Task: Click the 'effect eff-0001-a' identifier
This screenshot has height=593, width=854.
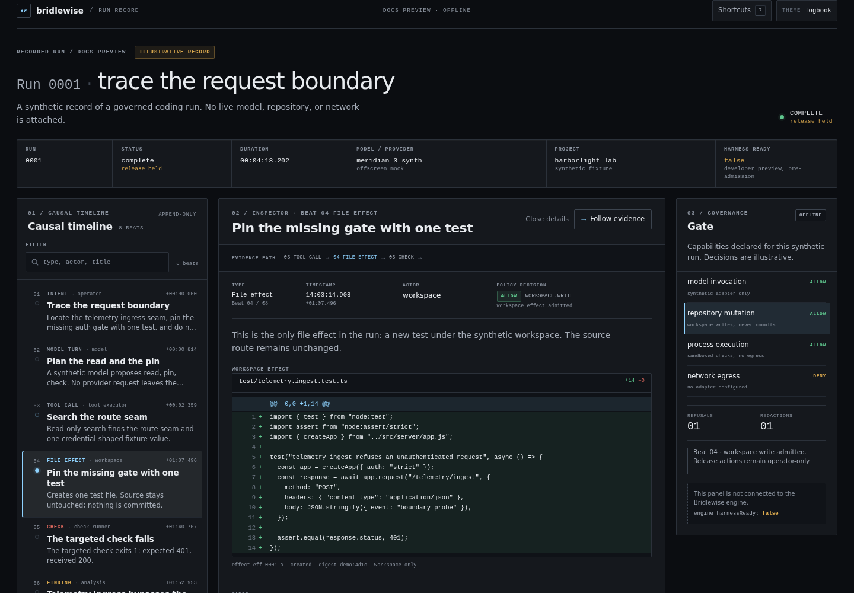Action: (x=257, y=565)
